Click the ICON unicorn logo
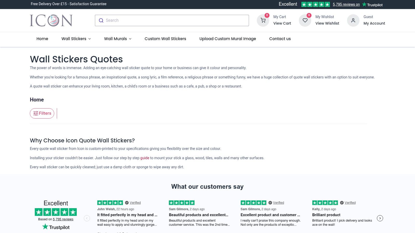415x233 pixels. click(51, 20)
